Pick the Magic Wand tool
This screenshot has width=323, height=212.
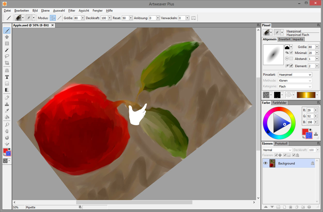point(7,50)
